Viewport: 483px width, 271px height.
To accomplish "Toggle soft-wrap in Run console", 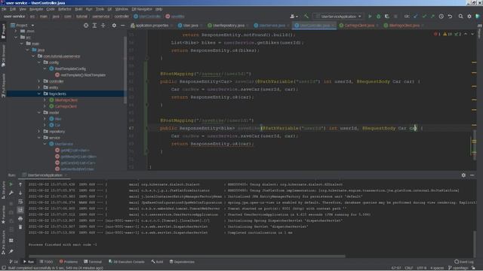I will [x=20, y=202].
